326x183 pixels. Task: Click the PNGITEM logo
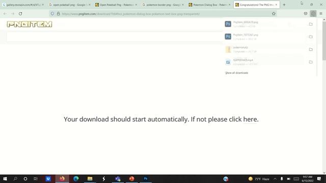click(30, 24)
